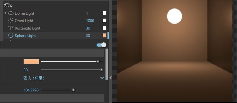Click the intensity slider handle at 30
Screen dimensions: 237x103
click(x=101, y=70)
